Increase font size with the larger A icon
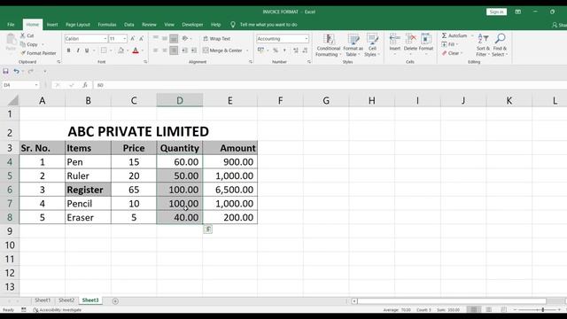 [x=133, y=38]
